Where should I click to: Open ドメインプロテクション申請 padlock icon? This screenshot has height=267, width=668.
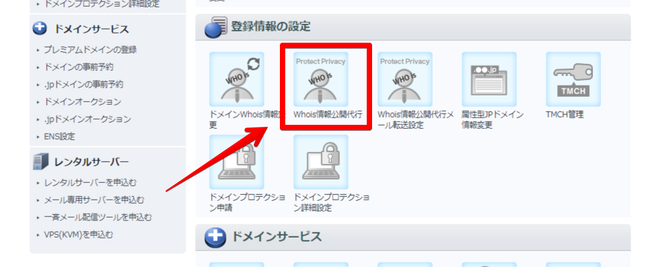point(236,162)
